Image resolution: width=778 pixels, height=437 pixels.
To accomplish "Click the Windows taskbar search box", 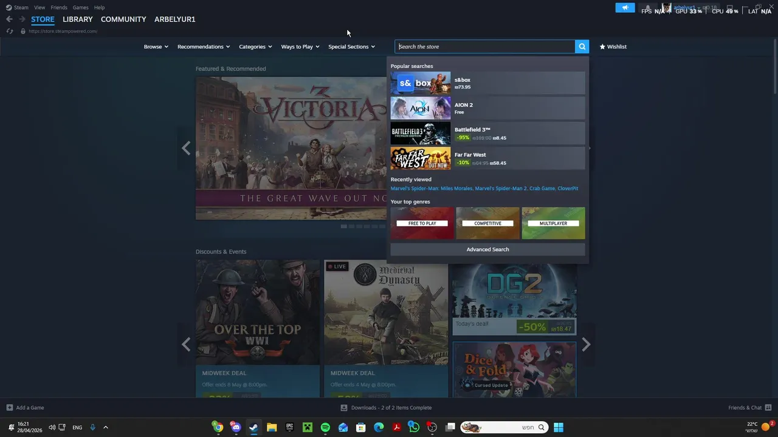I will point(503,427).
